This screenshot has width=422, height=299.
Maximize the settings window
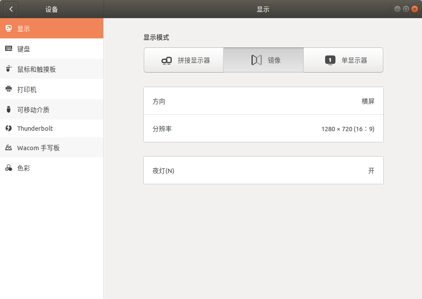tap(406, 9)
